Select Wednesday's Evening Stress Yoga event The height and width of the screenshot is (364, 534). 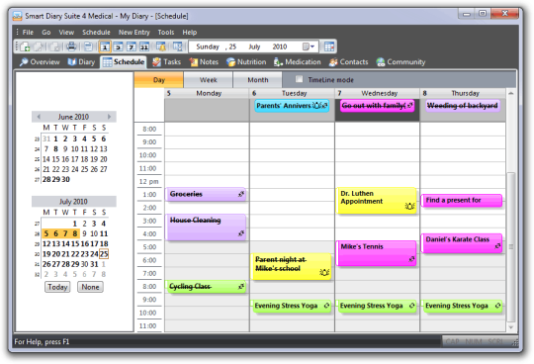[x=377, y=306]
